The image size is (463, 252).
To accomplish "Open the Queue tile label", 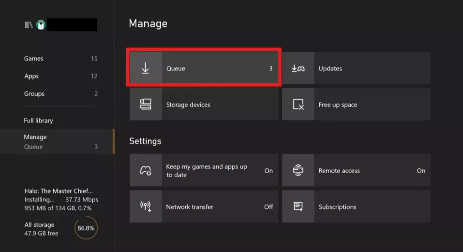I will [x=176, y=69].
